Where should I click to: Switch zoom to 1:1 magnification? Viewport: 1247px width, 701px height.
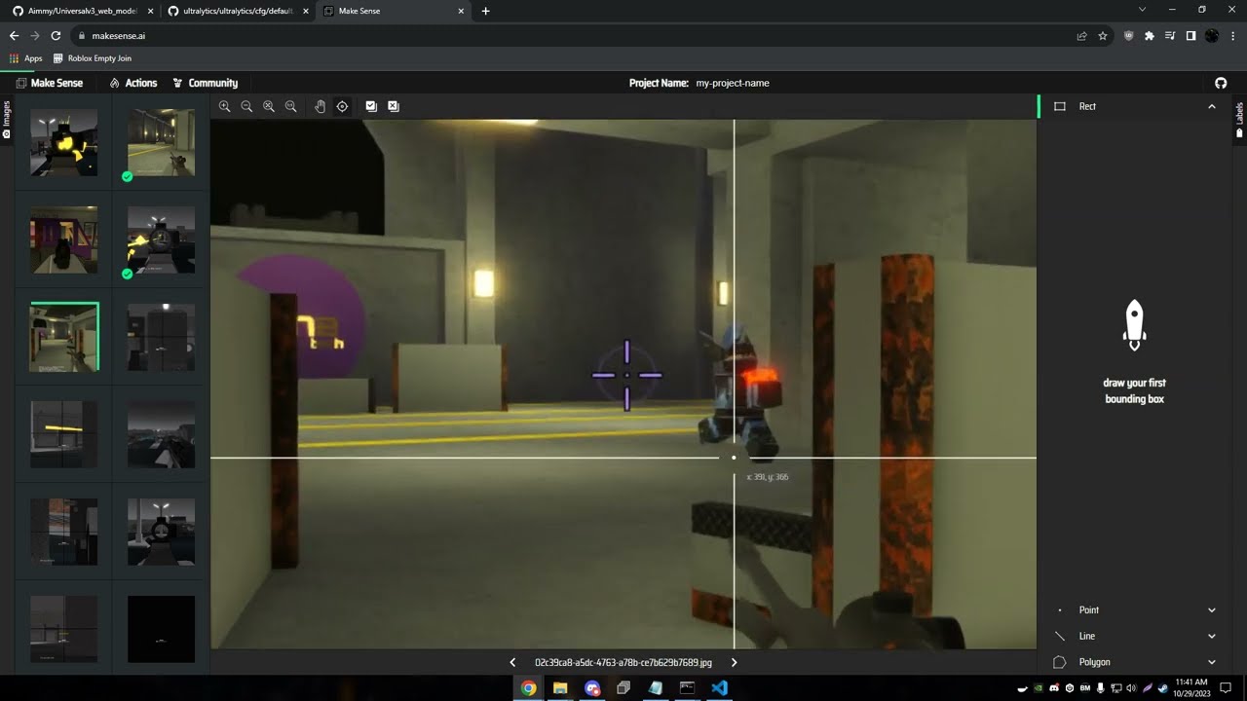[x=290, y=106]
